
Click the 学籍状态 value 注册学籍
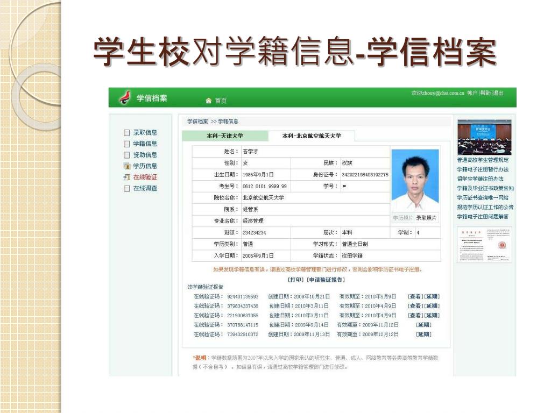coord(352,255)
